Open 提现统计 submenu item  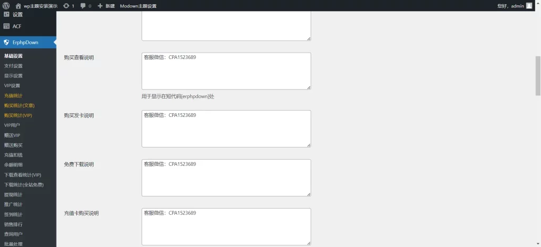point(13,195)
